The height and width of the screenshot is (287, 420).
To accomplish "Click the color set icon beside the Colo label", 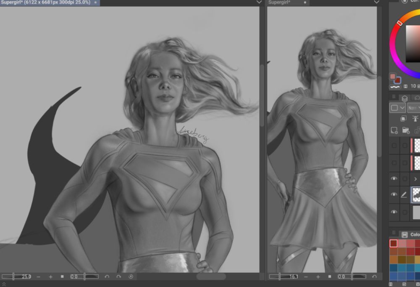I will (x=405, y=234).
